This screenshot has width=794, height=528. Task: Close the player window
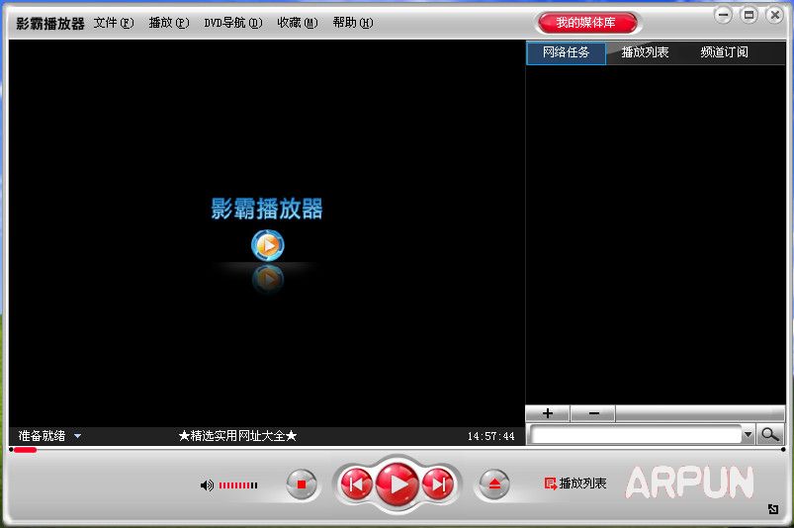click(x=775, y=15)
